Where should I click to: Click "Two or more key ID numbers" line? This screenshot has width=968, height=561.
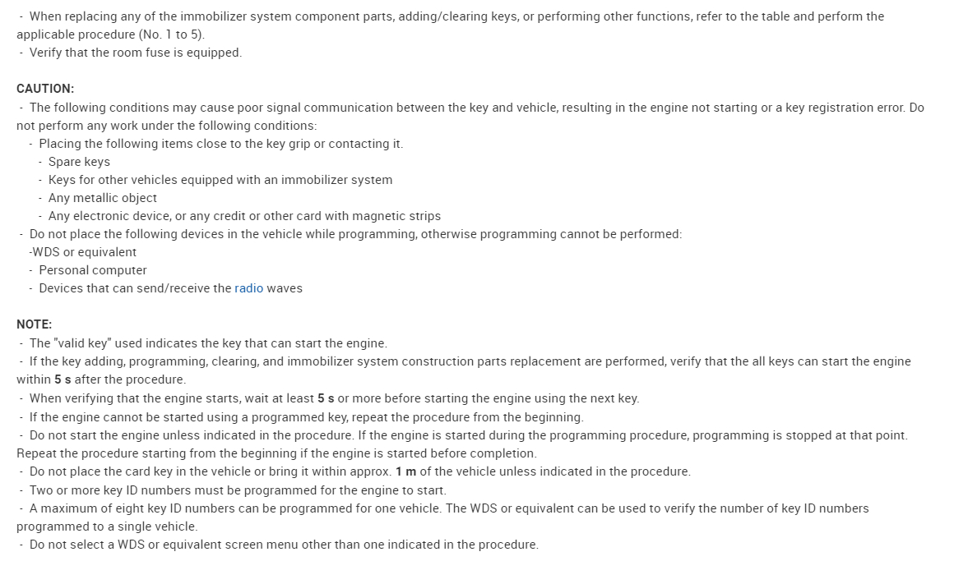click(238, 490)
